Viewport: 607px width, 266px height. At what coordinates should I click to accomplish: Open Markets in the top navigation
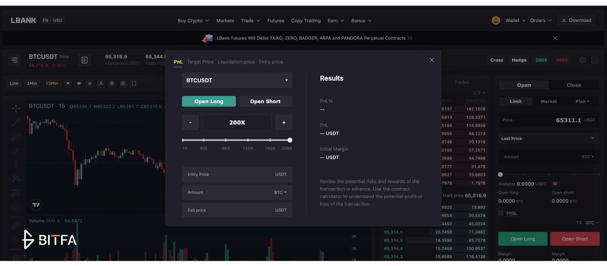click(225, 20)
